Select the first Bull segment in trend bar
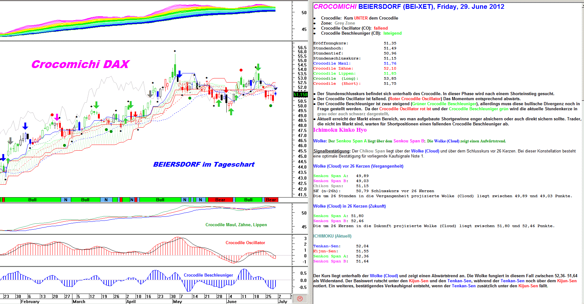 pyautogui.click(x=32, y=200)
